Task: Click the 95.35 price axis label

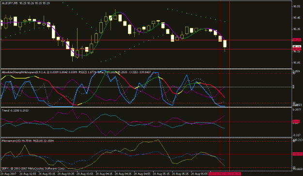Action: 297,29
